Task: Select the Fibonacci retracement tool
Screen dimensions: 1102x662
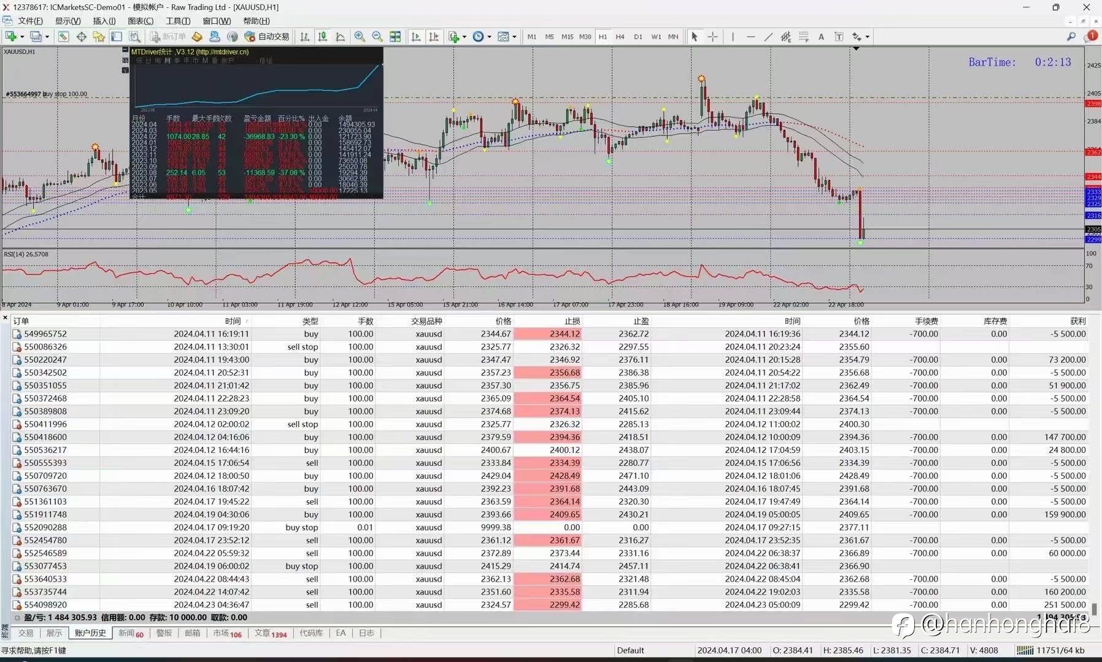Action: pyautogui.click(x=804, y=37)
